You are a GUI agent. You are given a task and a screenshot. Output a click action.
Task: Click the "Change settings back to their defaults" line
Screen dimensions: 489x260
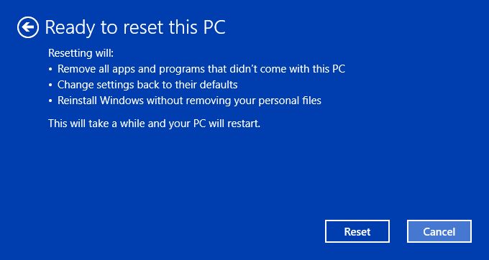point(147,85)
